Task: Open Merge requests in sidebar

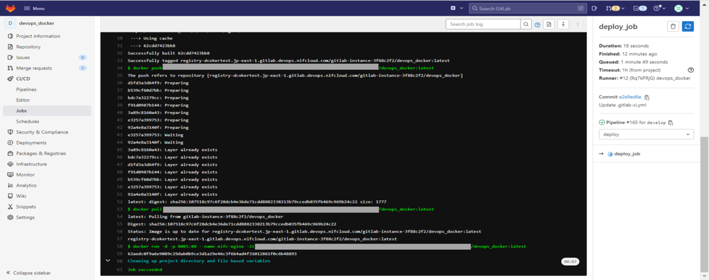Action: click(x=47, y=68)
